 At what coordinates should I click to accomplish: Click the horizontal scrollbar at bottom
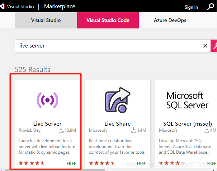pos(55,170)
